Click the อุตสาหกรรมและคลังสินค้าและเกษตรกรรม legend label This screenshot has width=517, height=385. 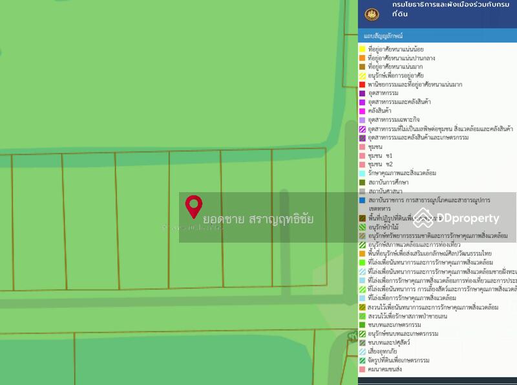tap(418, 137)
